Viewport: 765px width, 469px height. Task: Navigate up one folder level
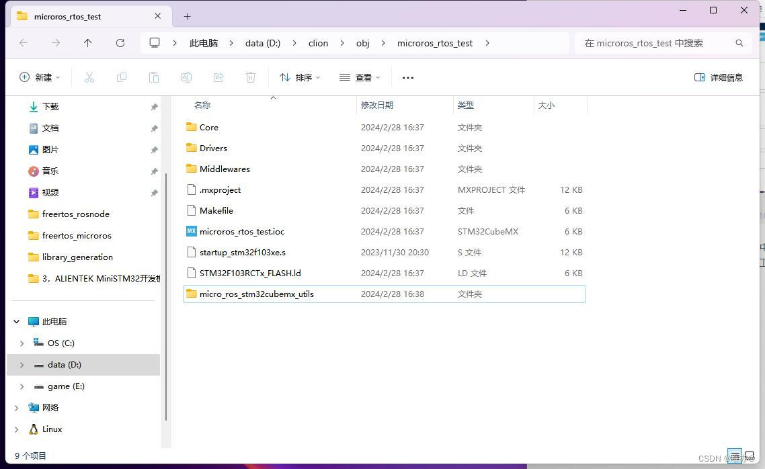coord(88,43)
